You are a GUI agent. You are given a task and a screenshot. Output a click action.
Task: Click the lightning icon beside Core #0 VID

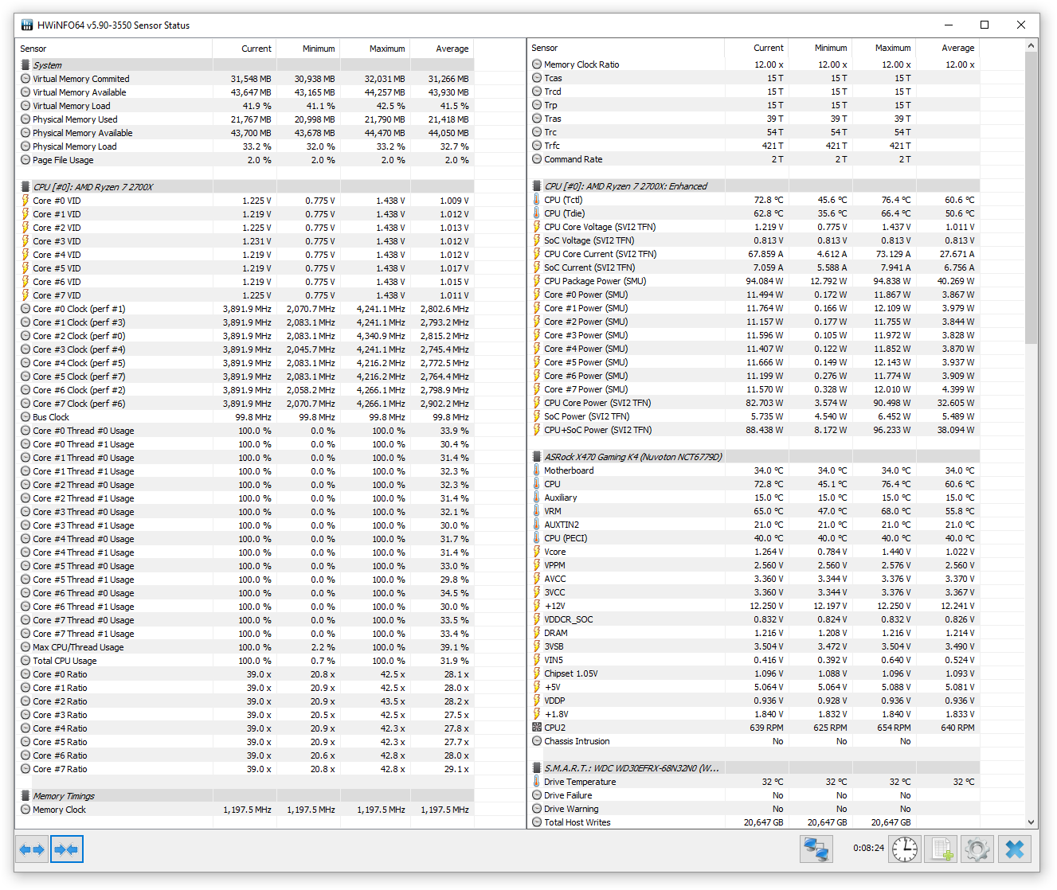25,201
